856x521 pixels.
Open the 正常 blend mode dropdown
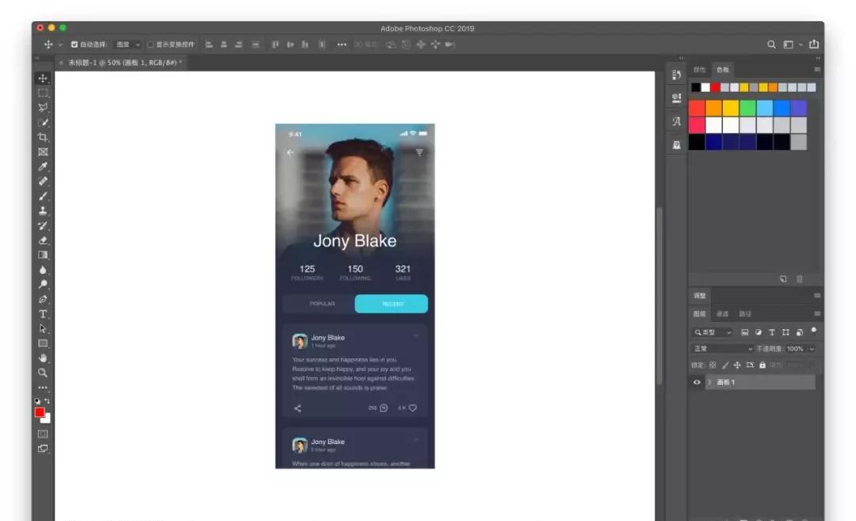[722, 349]
